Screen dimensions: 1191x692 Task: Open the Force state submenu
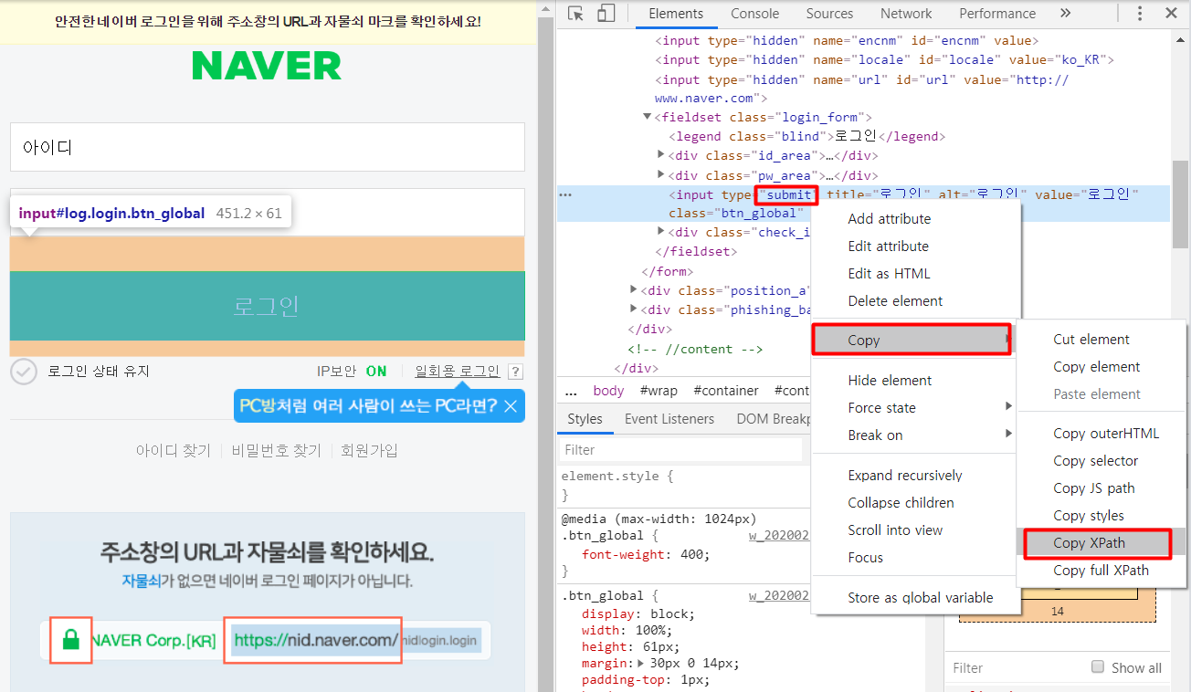(914, 408)
